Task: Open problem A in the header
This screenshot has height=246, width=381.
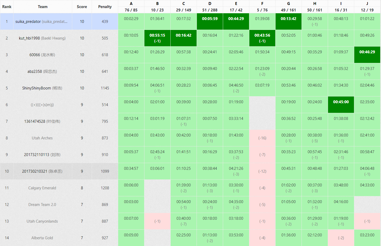Action: tap(131, 4)
